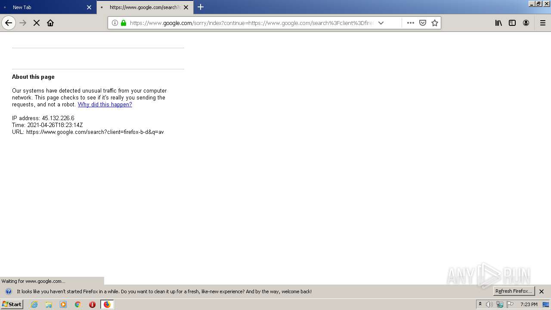Open the Firefox hamburger application menu

pyautogui.click(x=543, y=23)
